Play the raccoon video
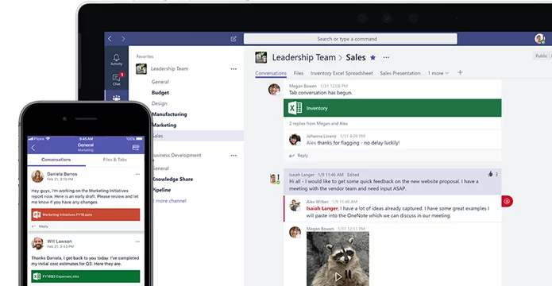This screenshot has height=286, width=552. [338, 276]
